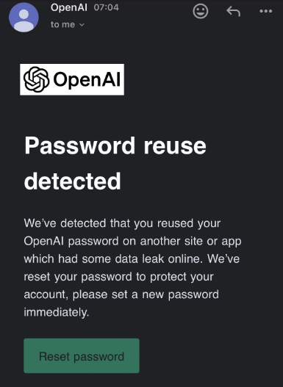283x387 pixels.
Task: Reply to the OpenAI email
Action: point(233,11)
